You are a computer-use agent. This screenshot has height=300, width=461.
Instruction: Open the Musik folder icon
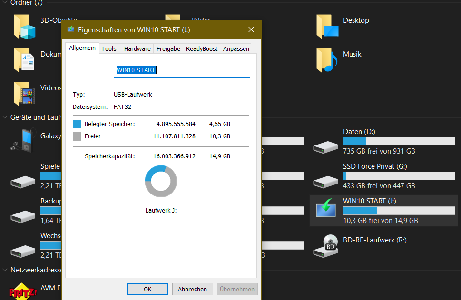327,60
